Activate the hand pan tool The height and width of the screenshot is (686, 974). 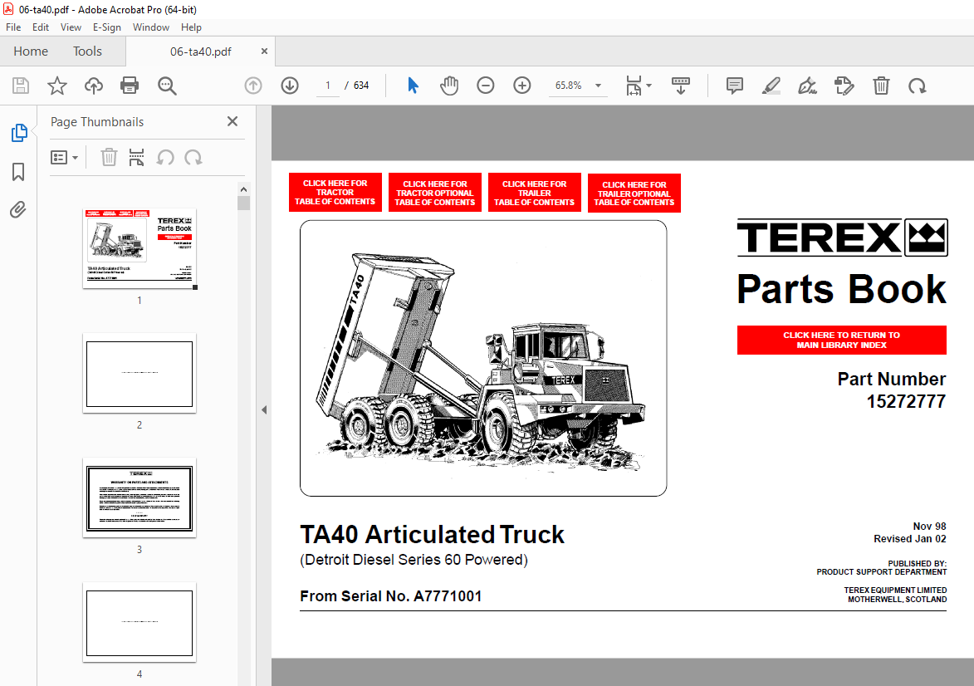pyautogui.click(x=449, y=86)
